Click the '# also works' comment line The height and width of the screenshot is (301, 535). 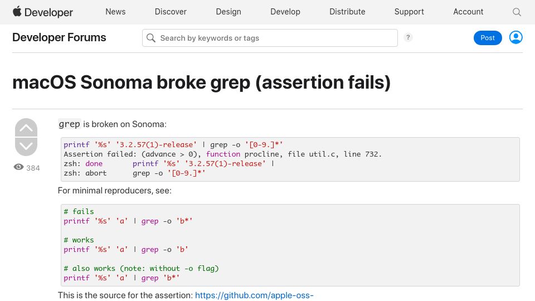[x=141, y=269]
